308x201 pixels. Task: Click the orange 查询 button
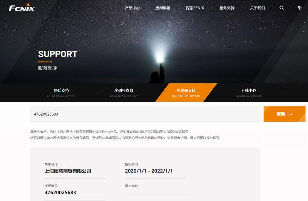[285, 114]
